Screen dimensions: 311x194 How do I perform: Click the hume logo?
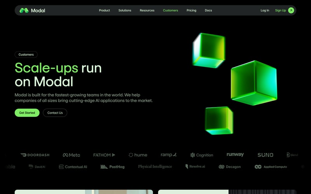click(x=138, y=155)
